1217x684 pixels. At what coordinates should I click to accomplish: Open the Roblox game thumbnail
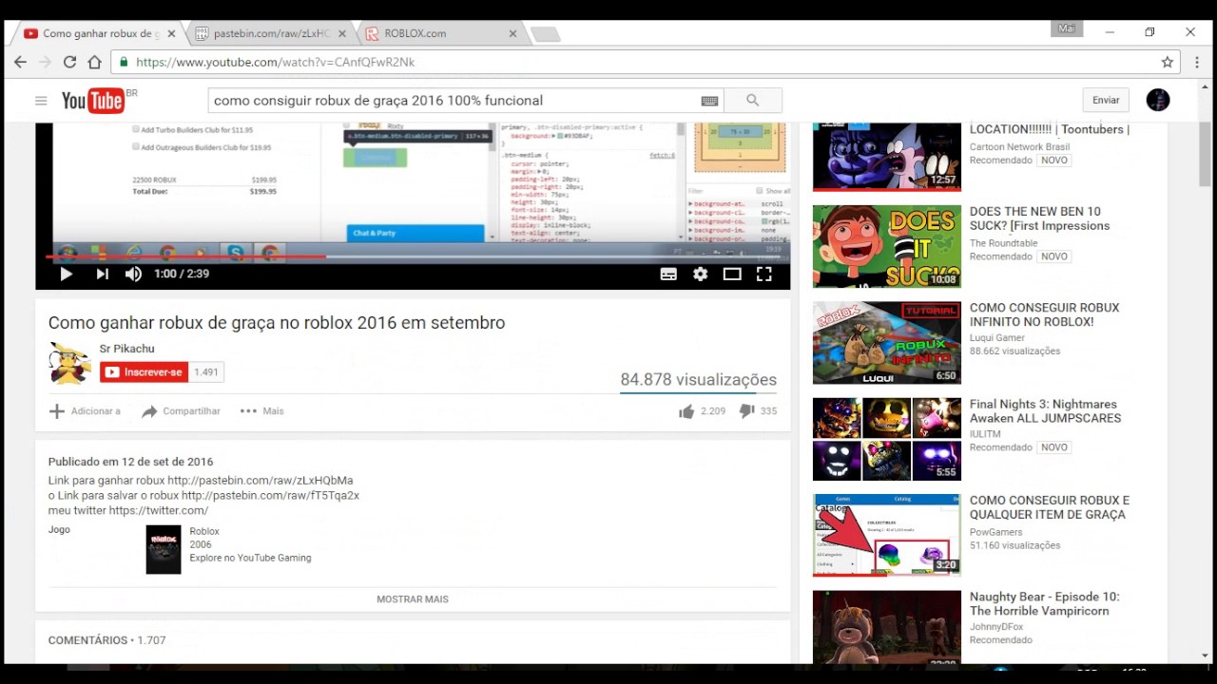pyautogui.click(x=164, y=550)
